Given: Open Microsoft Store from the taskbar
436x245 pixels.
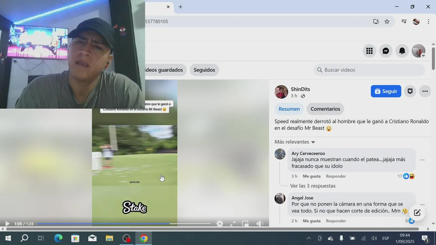Looking at the screenshot, I should tap(75, 238).
